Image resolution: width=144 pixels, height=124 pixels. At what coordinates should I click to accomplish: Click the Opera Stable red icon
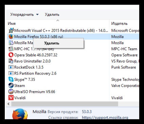coord(11,55)
